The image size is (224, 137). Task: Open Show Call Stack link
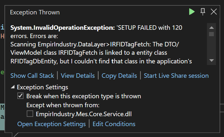pos(32,76)
